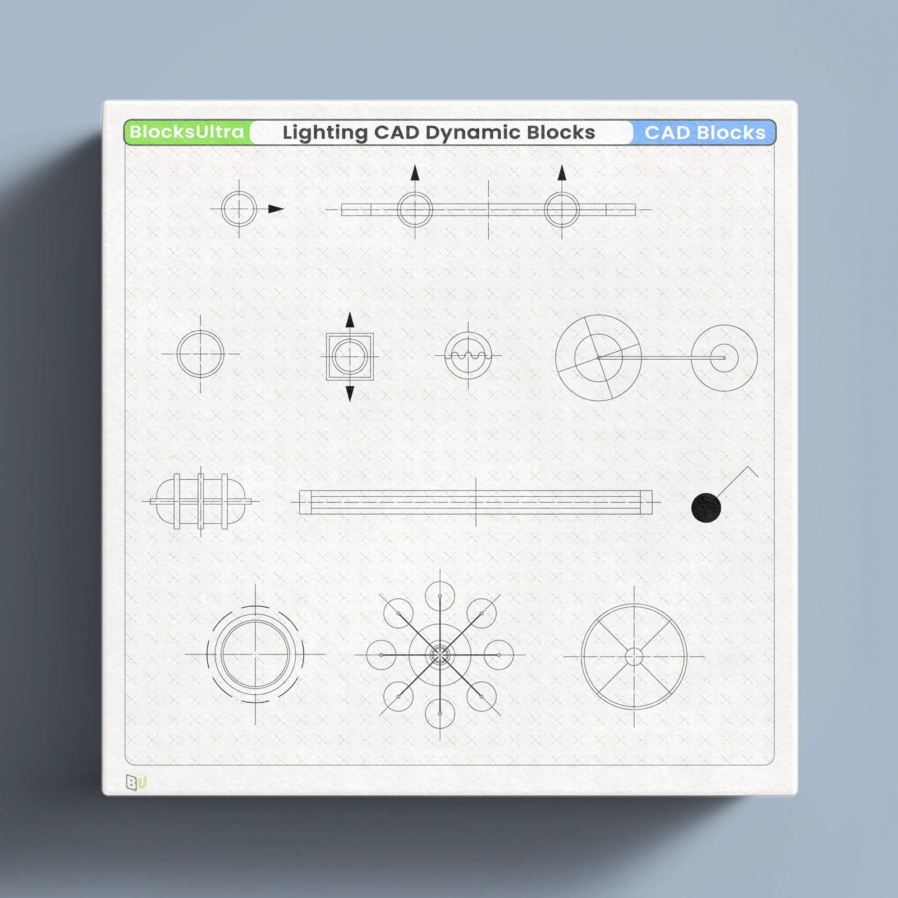Select the circular spotlight symbol with direction arrow
This screenshot has width=898, height=898.
[240, 209]
